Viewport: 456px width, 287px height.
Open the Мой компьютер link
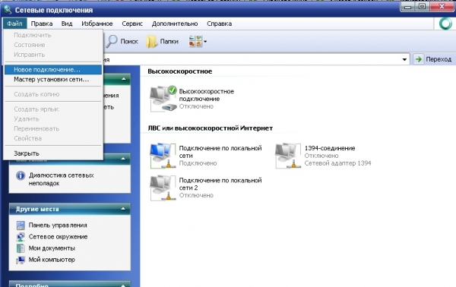pyautogui.click(x=52, y=260)
